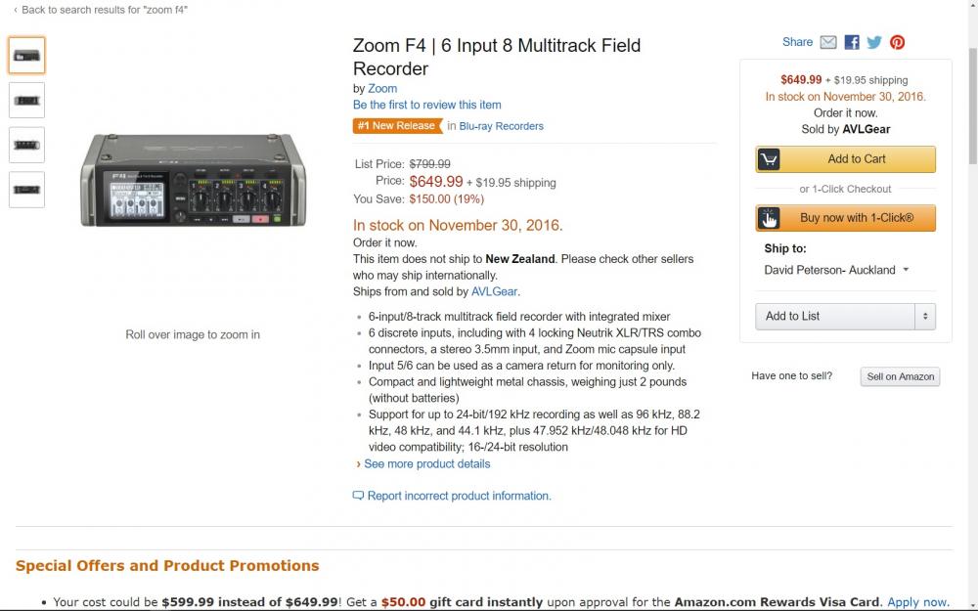Select the fourth product thumbnail

click(26, 190)
